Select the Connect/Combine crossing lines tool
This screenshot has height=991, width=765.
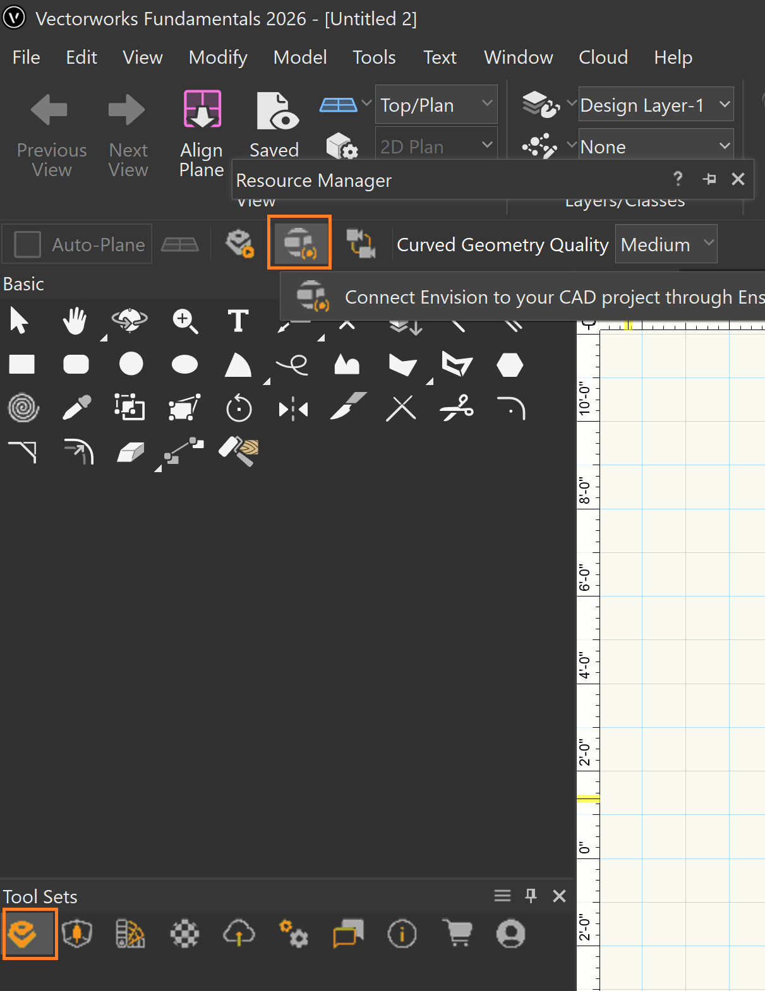[402, 408]
